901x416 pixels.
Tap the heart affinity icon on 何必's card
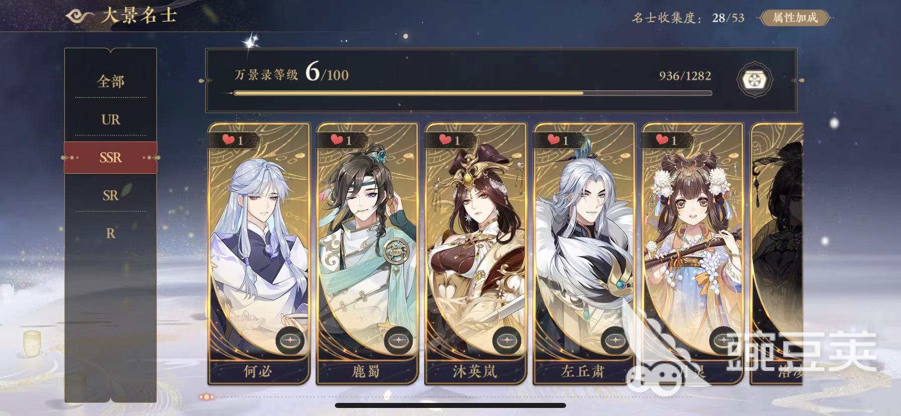click(229, 140)
